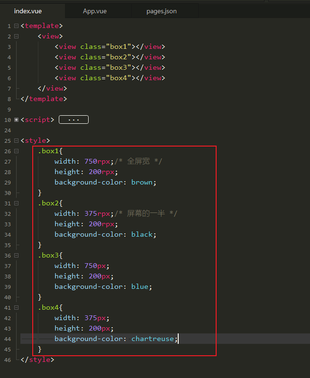Collapse the template block on line 1
Screen dimensions: 310x378
(17, 26)
